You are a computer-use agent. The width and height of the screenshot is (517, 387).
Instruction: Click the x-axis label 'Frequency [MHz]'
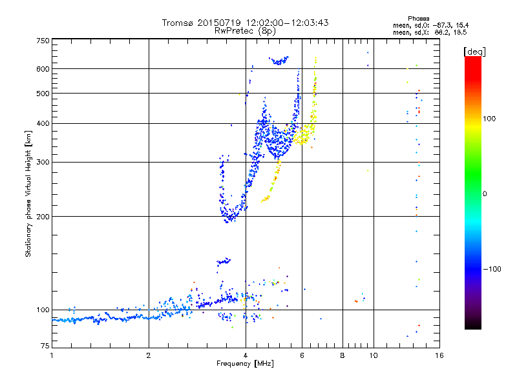(245, 364)
